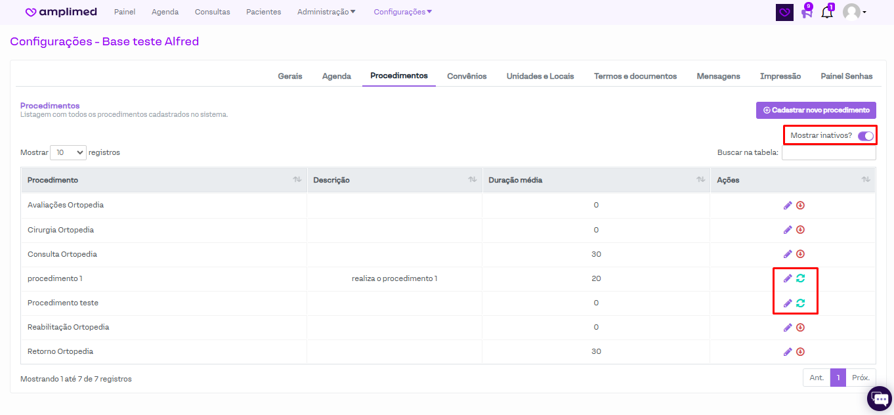Switch to the Convênios tab
This screenshot has height=415, width=894.
[x=467, y=76]
